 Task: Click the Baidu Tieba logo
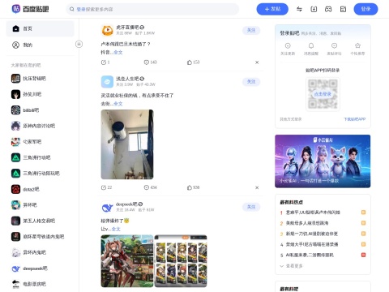30,9
